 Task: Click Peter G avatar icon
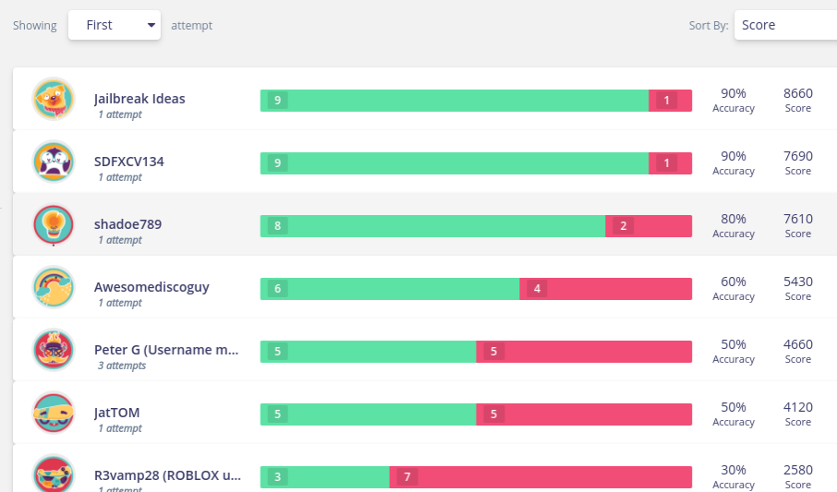pos(54,350)
